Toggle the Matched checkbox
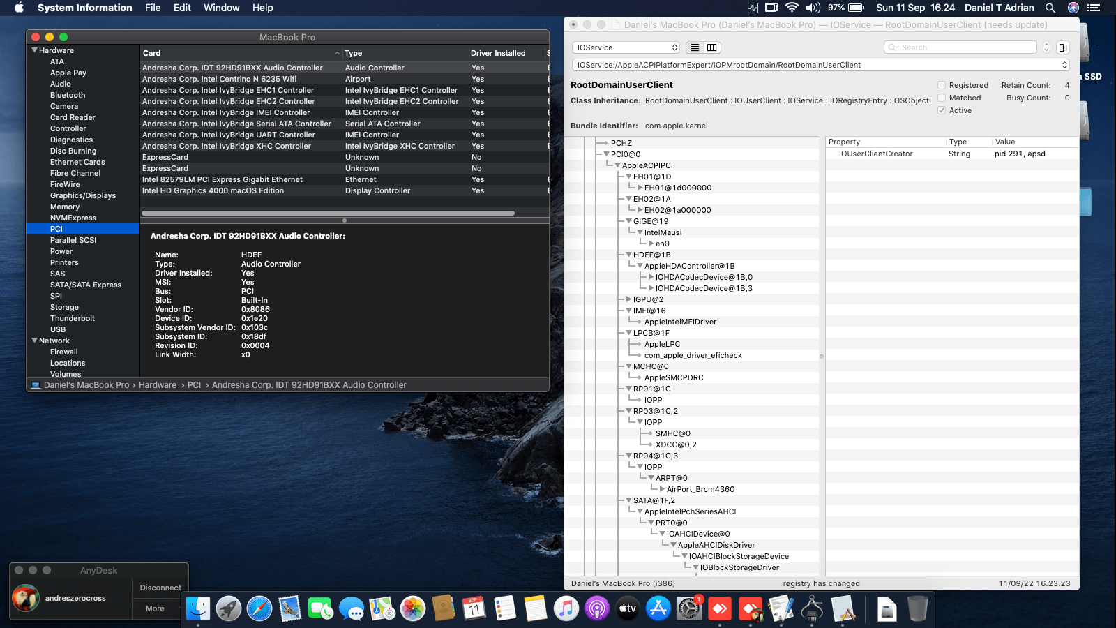The height and width of the screenshot is (628, 1116). click(942, 98)
